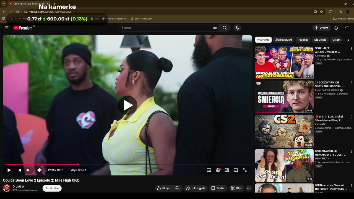
Task: Select the 'Ostatnio' filter chip
Action: (x=337, y=40)
